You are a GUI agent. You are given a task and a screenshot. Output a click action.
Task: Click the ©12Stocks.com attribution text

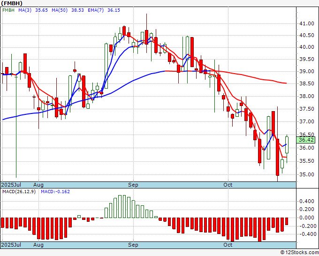(x=299, y=253)
